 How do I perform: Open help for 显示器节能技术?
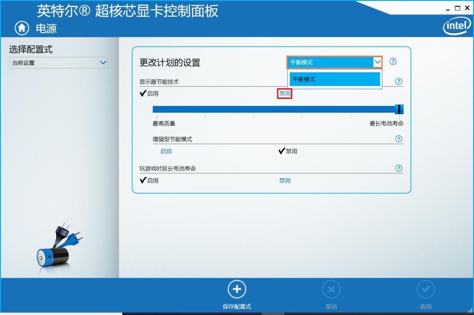(x=399, y=81)
